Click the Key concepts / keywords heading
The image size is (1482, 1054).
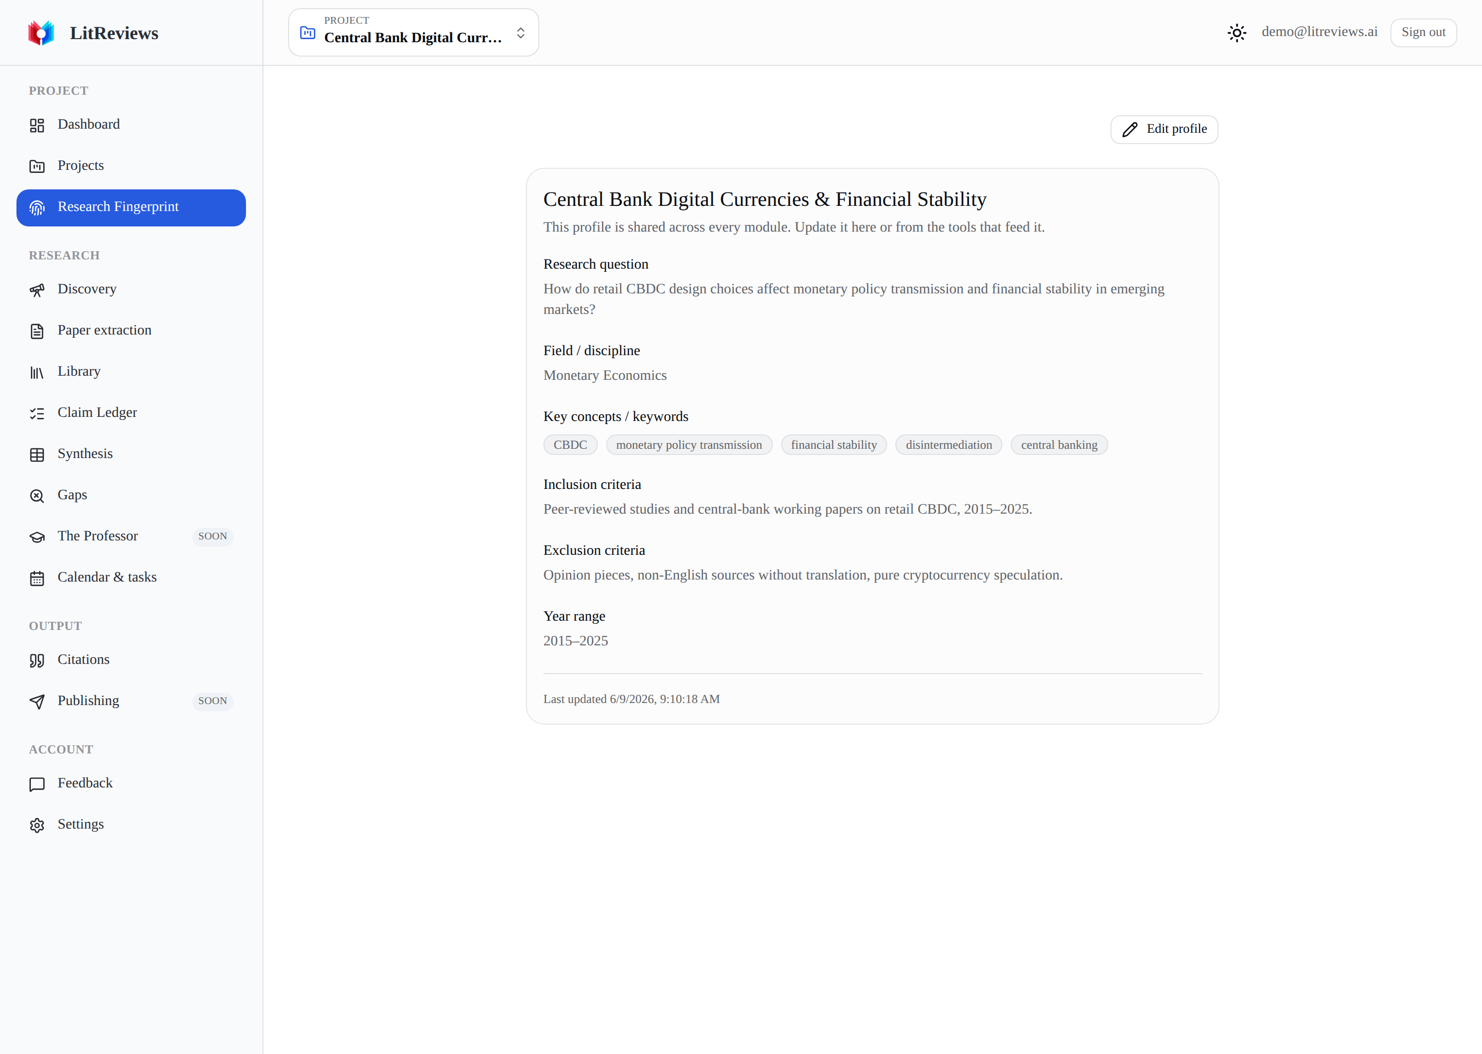616,417
